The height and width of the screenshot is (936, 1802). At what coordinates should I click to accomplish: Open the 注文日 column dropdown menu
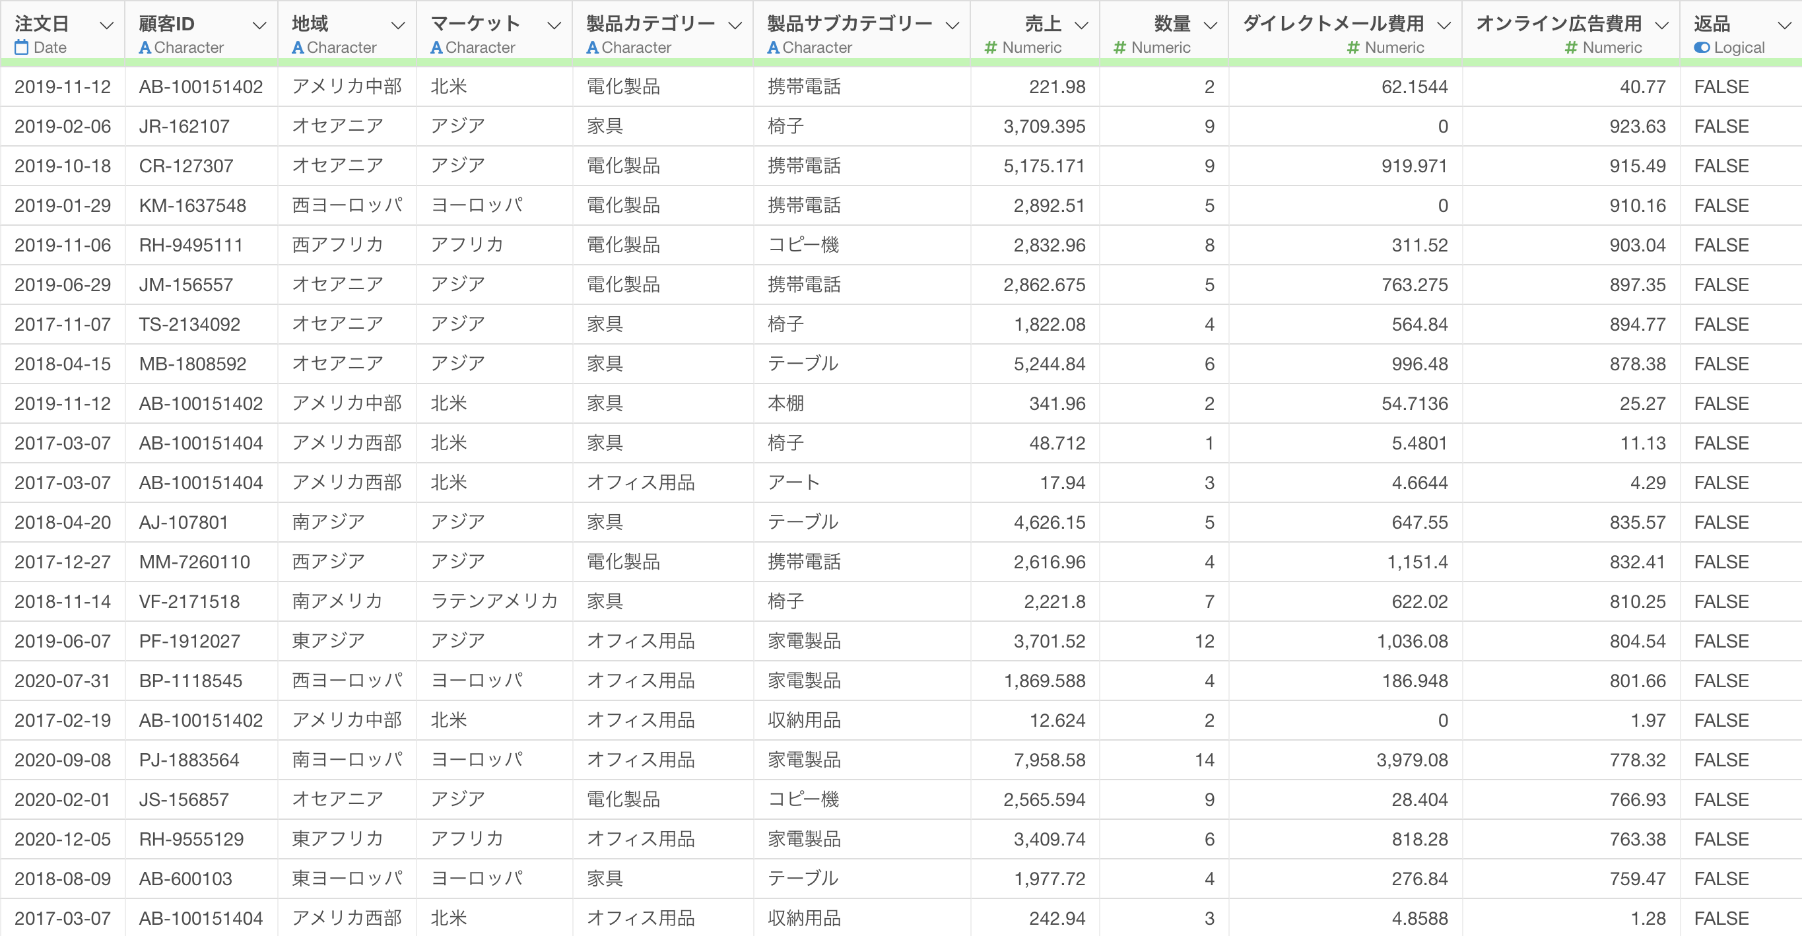tap(106, 26)
